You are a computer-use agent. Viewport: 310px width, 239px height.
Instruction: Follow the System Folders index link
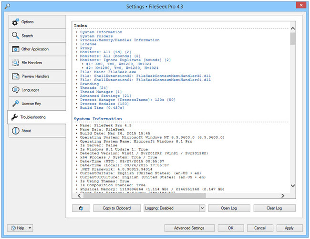pyautogui.click(x=96, y=36)
